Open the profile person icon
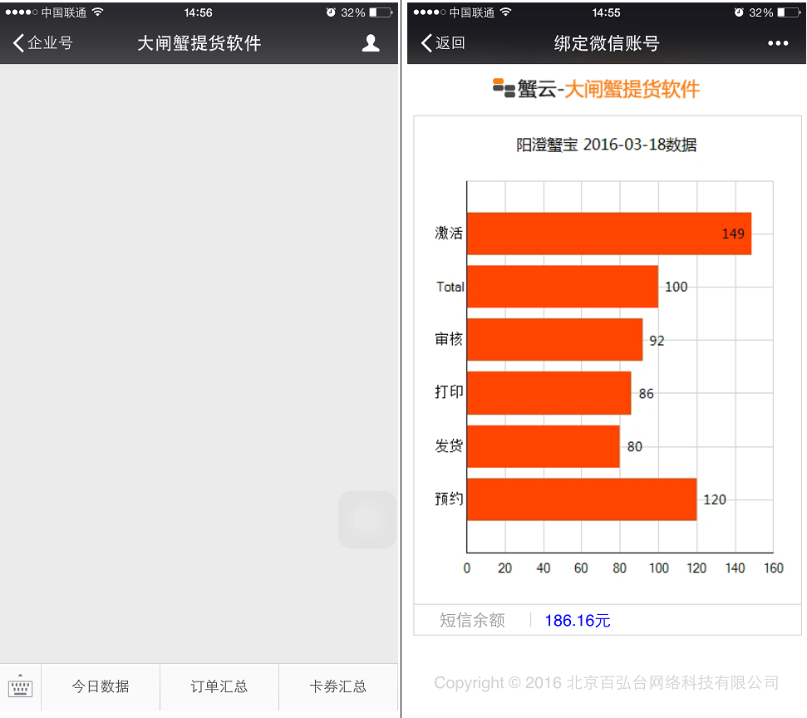This screenshot has width=807, height=718. pos(371,43)
